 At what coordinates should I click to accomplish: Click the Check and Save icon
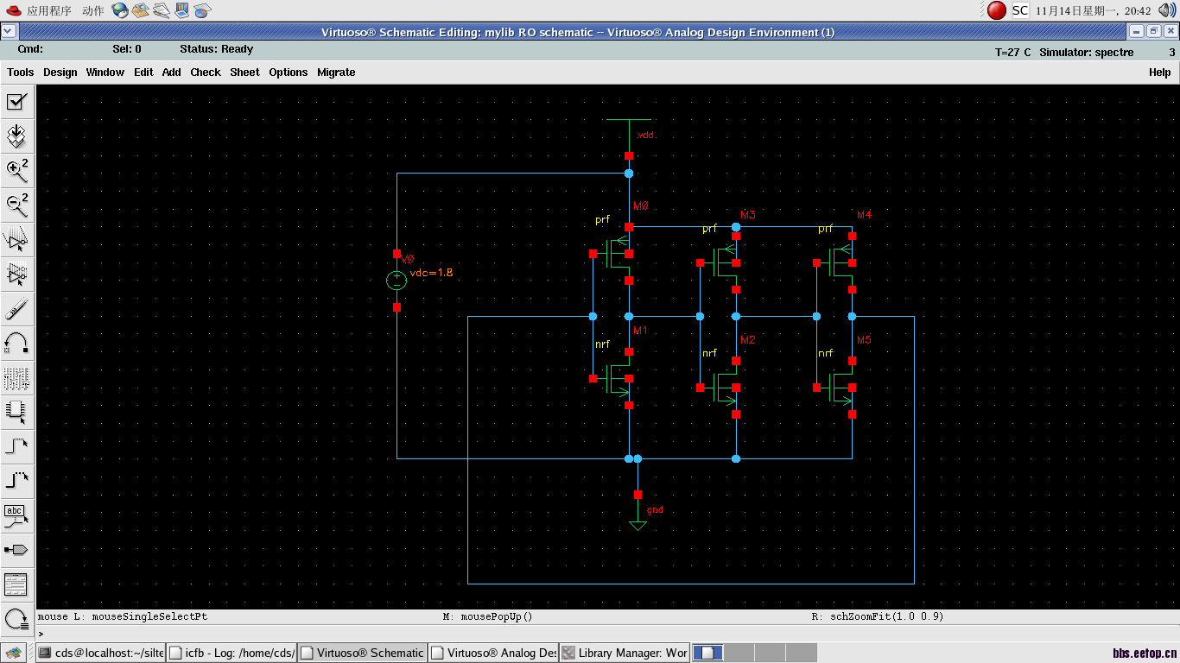tap(16, 102)
